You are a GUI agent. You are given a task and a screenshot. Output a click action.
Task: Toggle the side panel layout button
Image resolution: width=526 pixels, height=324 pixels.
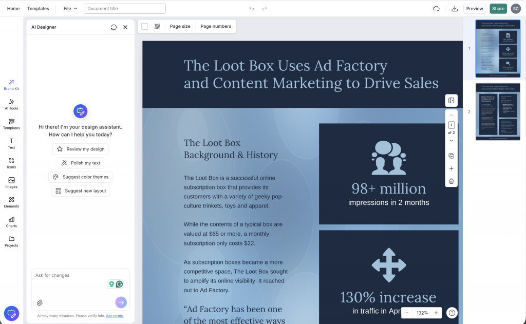(x=451, y=101)
